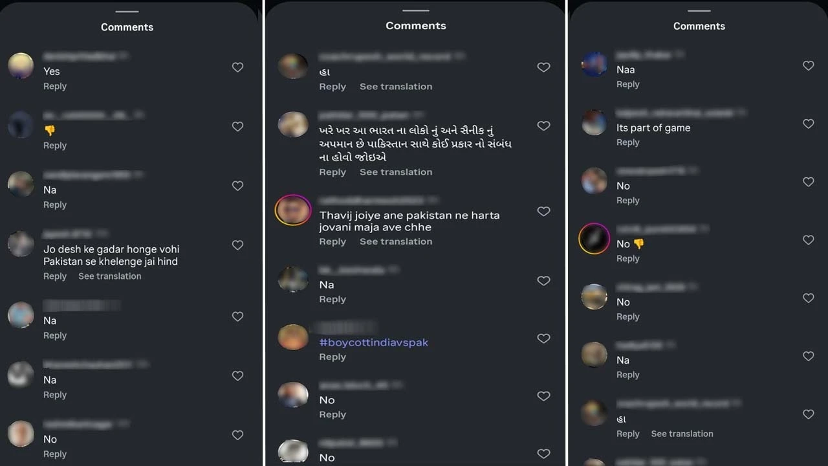Tap the heart beside the "No 👎" comment
828x466 pixels.
point(808,240)
